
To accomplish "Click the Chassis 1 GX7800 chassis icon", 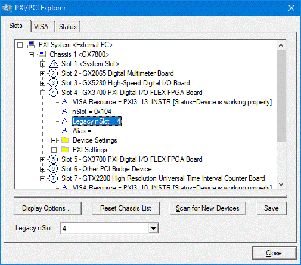I will click(x=42, y=54).
